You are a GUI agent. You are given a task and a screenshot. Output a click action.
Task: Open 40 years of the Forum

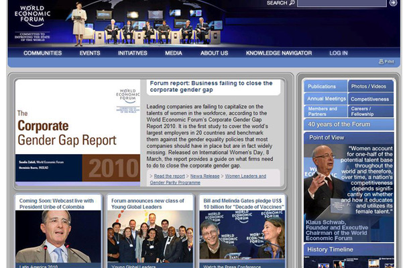pos(349,125)
